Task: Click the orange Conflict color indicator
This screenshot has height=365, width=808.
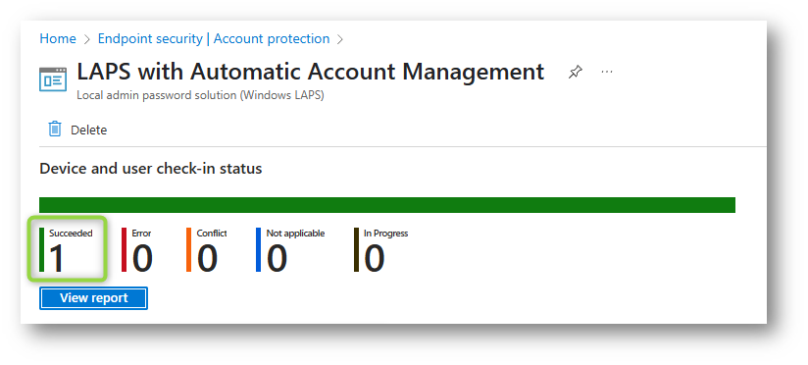Action: pyautogui.click(x=188, y=249)
